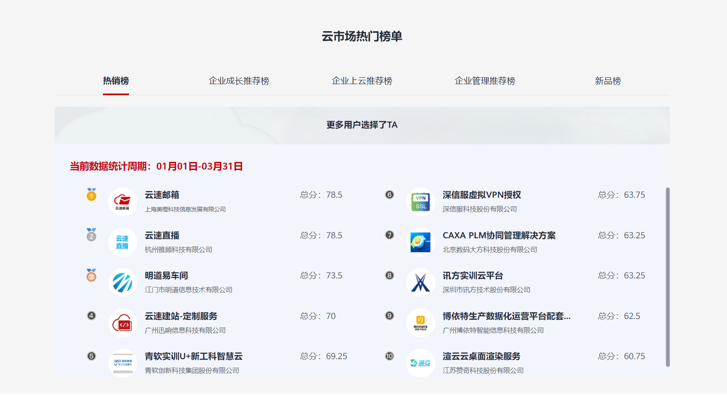Visit the 云速建站-定制服务 product page
Screen dimensions: 727x395
tap(181, 316)
